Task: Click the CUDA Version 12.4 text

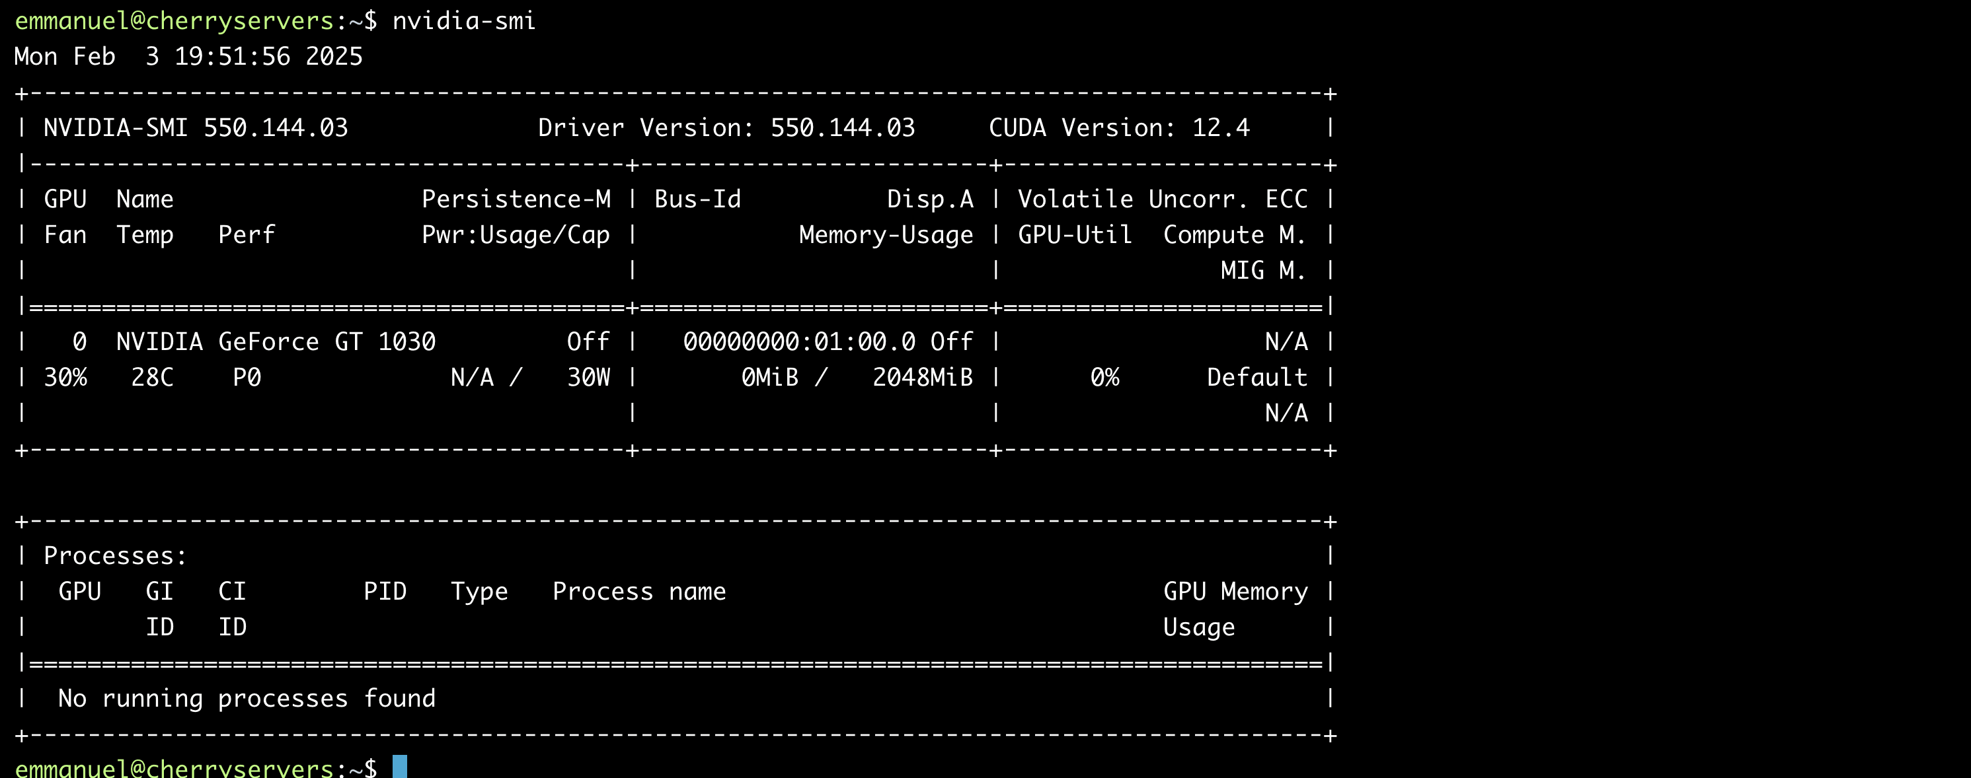Action: pos(1118,127)
